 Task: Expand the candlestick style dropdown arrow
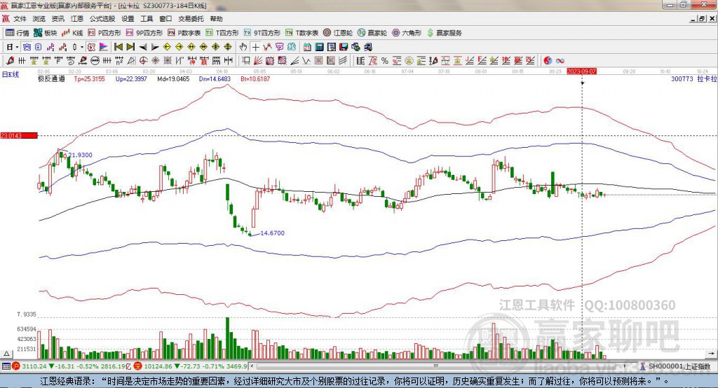coord(82,47)
